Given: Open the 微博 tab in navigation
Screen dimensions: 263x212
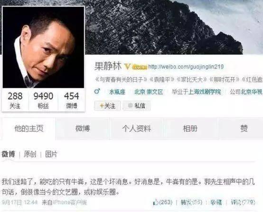Looking at the screenshot, I should point(83,129).
